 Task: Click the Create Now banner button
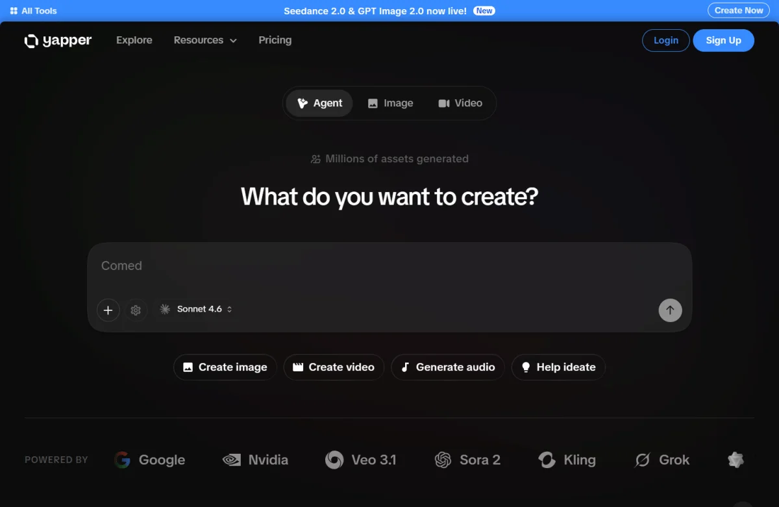(x=739, y=10)
